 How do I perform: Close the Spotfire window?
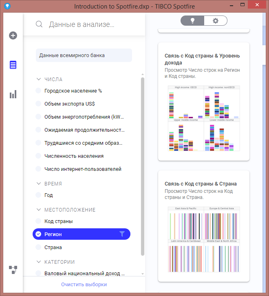[x=257, y=5]
